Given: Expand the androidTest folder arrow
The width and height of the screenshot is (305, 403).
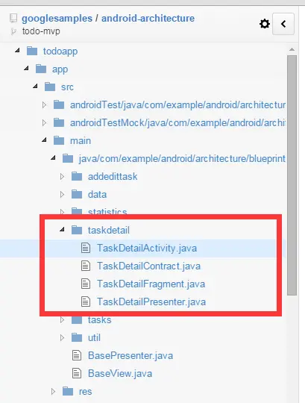Looking at the screenshot, I should (x=44, y=105).
